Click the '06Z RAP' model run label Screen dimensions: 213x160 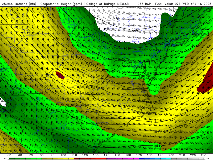144,4
